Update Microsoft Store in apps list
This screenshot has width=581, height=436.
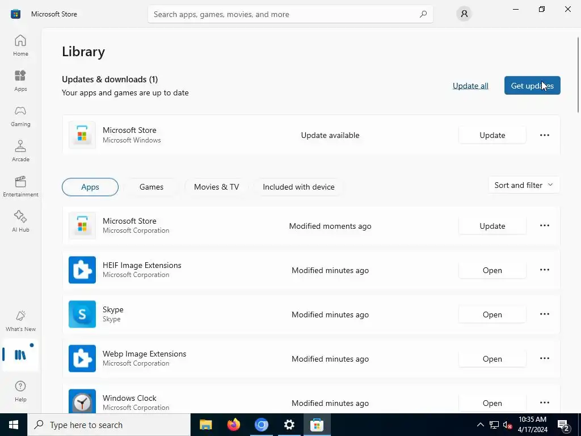coord(492,226)
